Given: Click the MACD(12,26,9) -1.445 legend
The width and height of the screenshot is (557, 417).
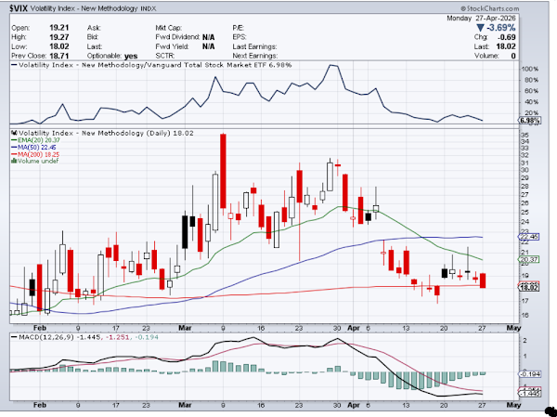Looking at the screenshot, I should tap(56, 337).
